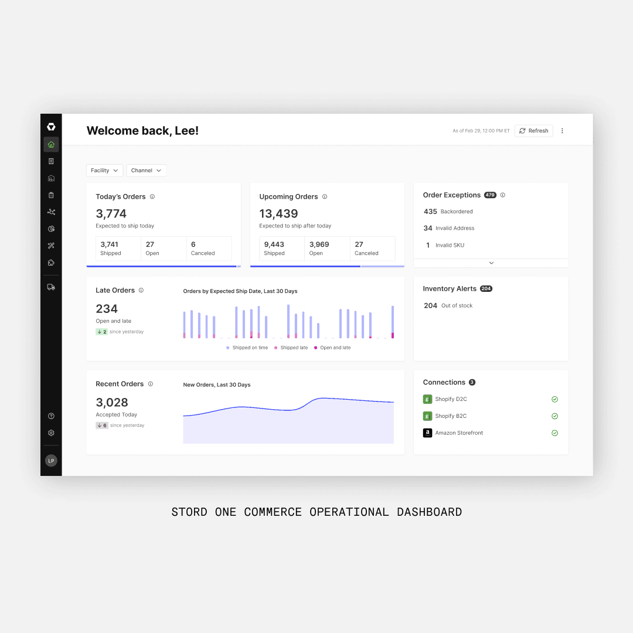This screenshot has height=633, width=633.
Task: Open the Facility filter dropdown
Action: [104, 171]
